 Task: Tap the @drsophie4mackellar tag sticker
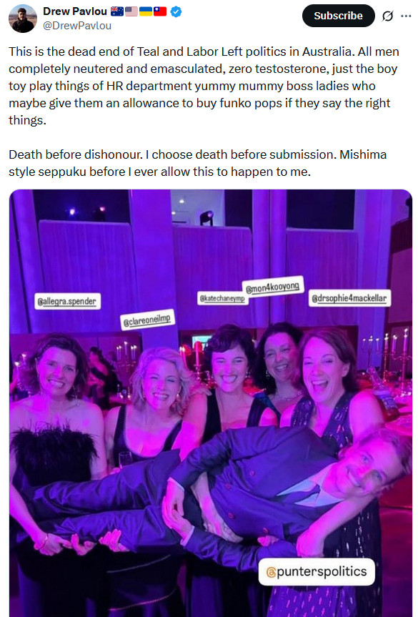click(349, 298)
